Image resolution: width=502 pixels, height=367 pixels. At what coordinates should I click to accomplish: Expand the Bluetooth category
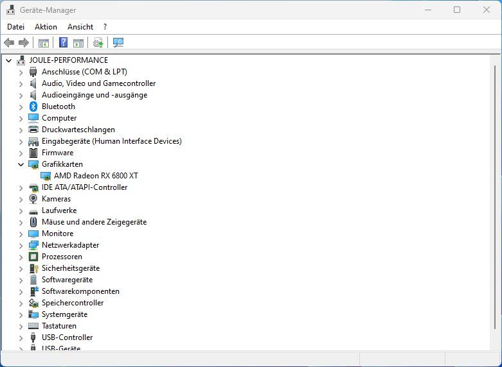(21, 107)
